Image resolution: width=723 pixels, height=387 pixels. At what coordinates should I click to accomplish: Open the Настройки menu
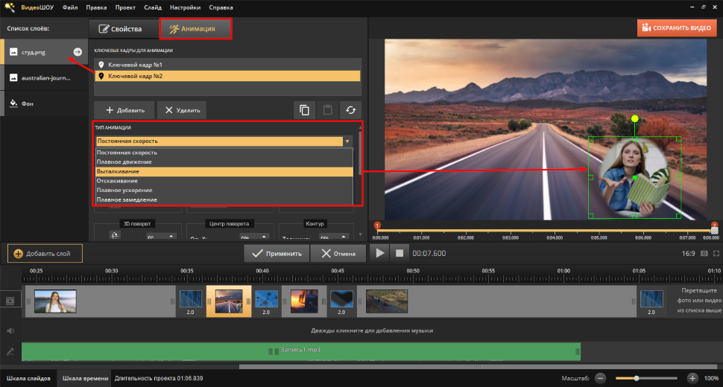point(185,7)
